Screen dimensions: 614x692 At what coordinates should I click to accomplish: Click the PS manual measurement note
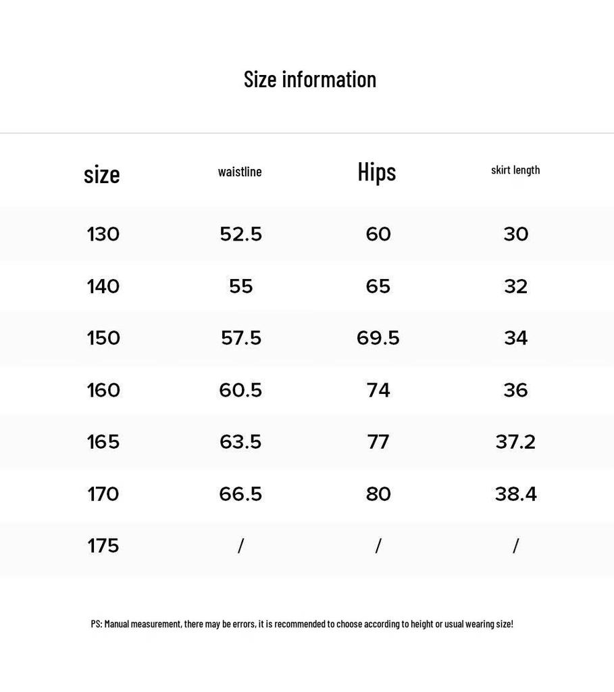[x=302, y=624]
